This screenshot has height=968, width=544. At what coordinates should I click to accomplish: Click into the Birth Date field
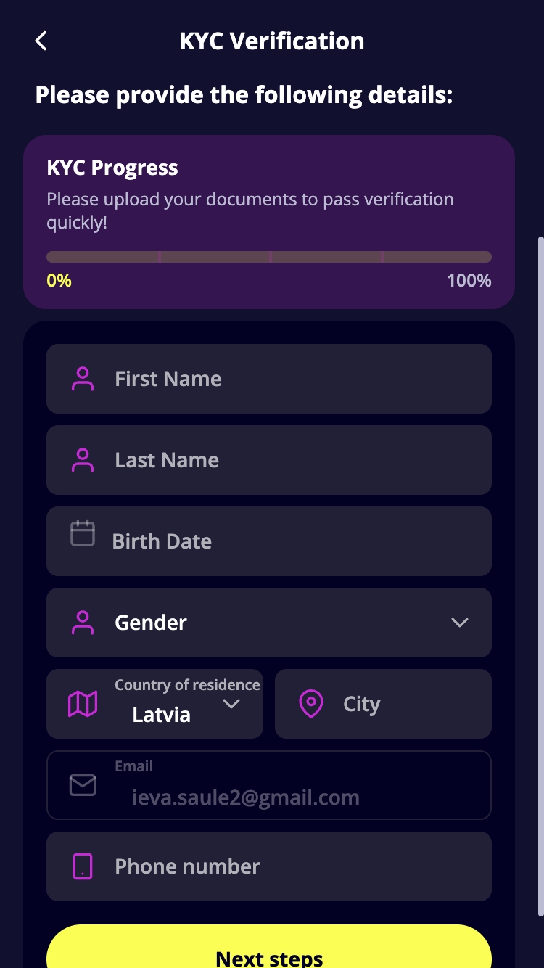coord(290,541)
